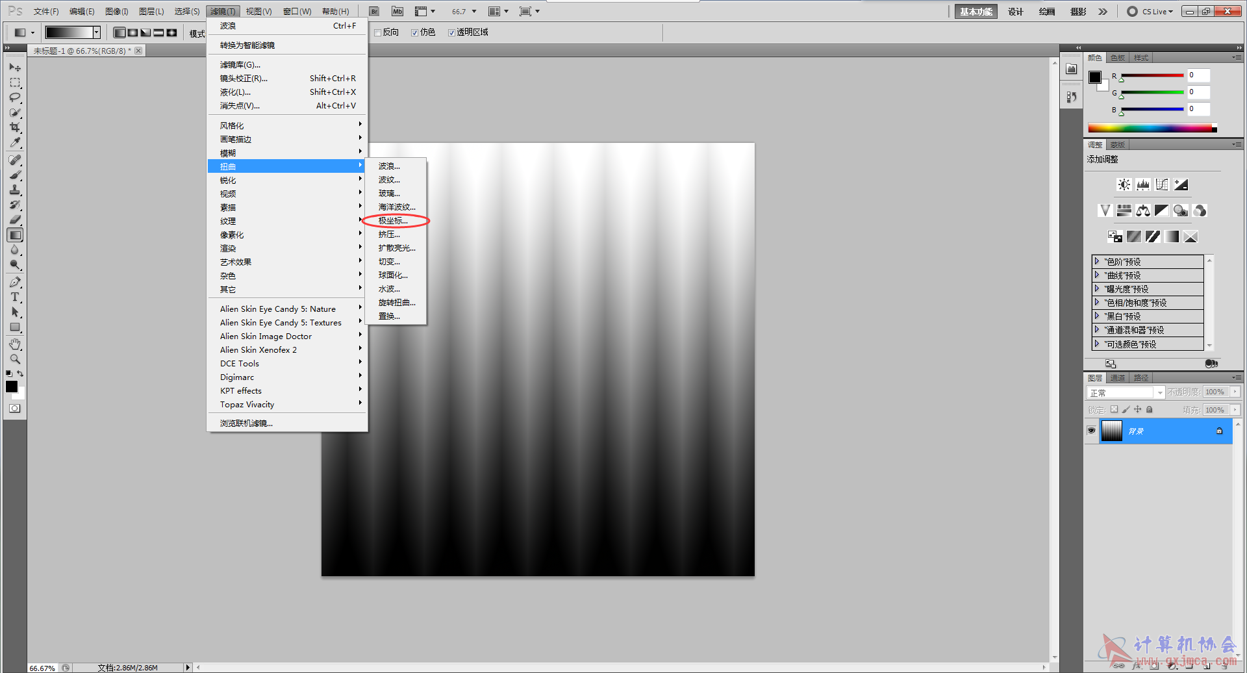Expand the "曲线" presets group
Screen dimensions: 1247x673
coord(1097,275)
